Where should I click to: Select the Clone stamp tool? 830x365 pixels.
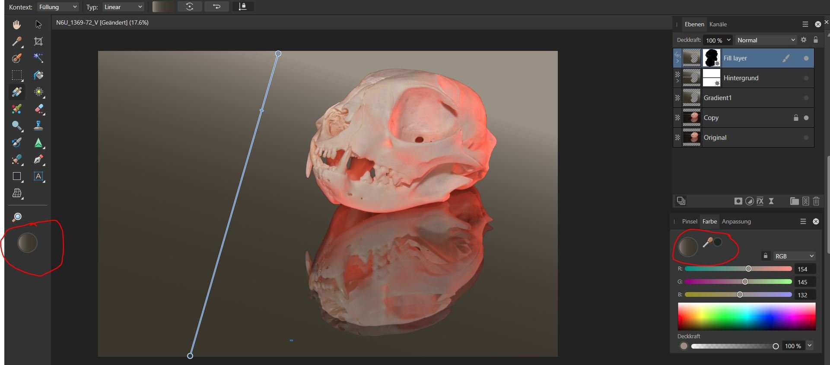[x=38, y=126]
